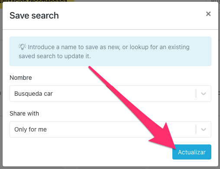Click the Share with field label
The width and height of the screenshot is (220, 169).
coord(24,113)
